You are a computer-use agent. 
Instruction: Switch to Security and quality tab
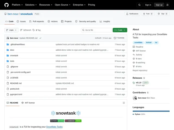point(86,21)
